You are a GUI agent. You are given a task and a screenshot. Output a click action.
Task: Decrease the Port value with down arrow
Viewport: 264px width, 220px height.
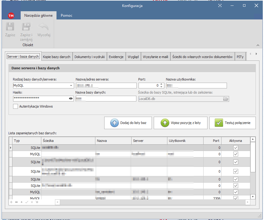[x=161, y=87]
